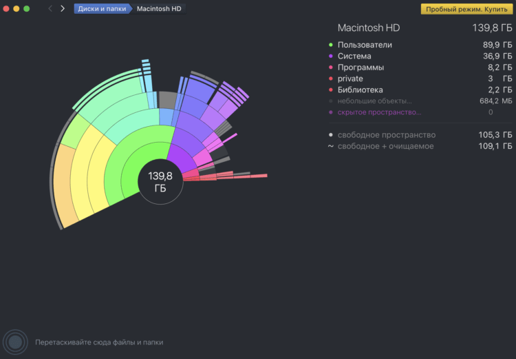The width and height of the screenshot is (516, 359).
Task: Click the green dot next to Пользователи
Action: tap(331, 45)
